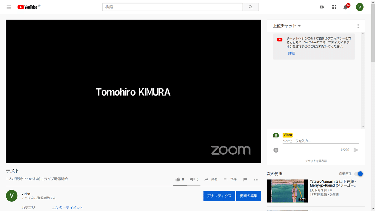This screenshot has width=375, height=211.
Task: Open the エンターテイメント category link
Action: (x=67, y=208)
